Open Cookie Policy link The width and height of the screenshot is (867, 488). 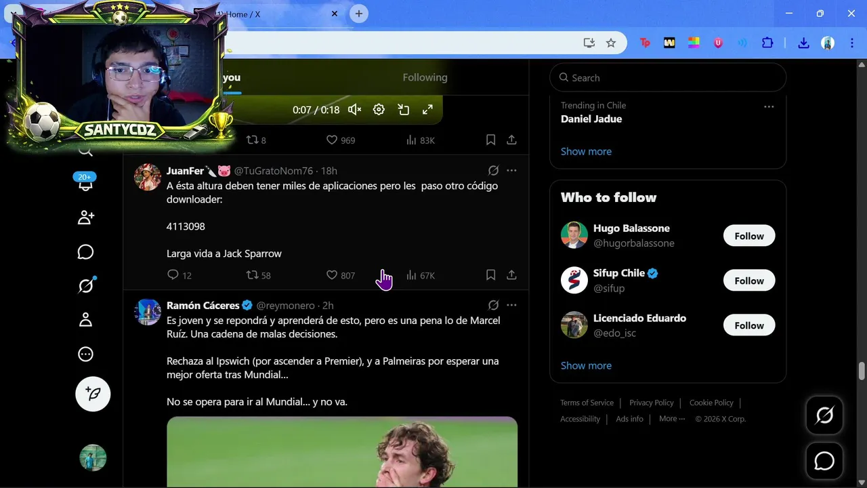(x=711, y=403)
